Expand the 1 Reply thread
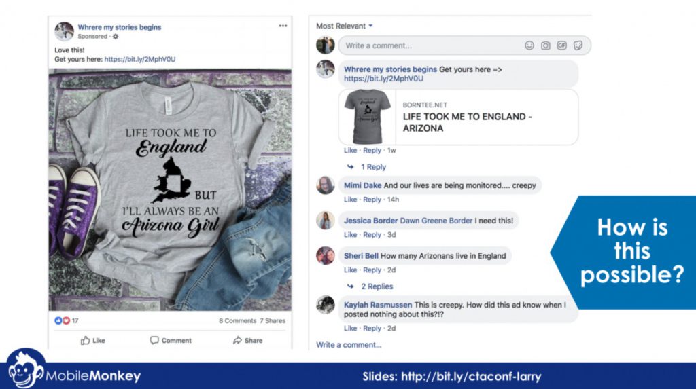The width and height of the screenshot is (696, 389). tap(373, 167)
